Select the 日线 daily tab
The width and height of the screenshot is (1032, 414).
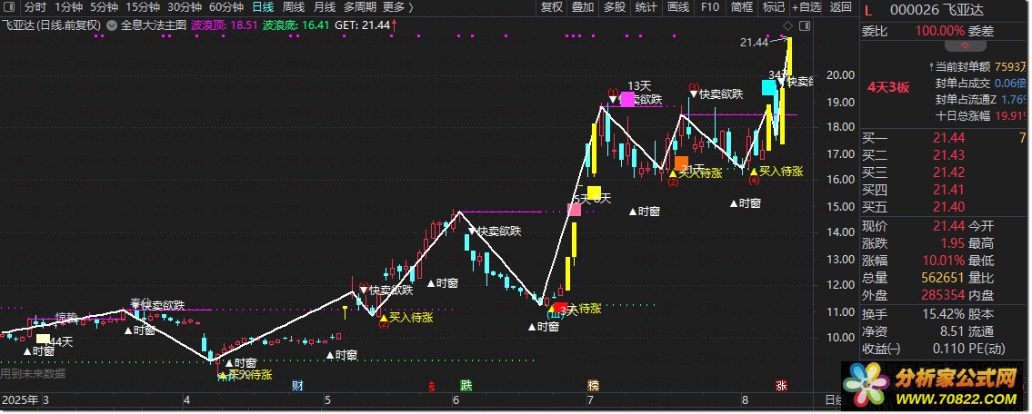coord(264,7)
